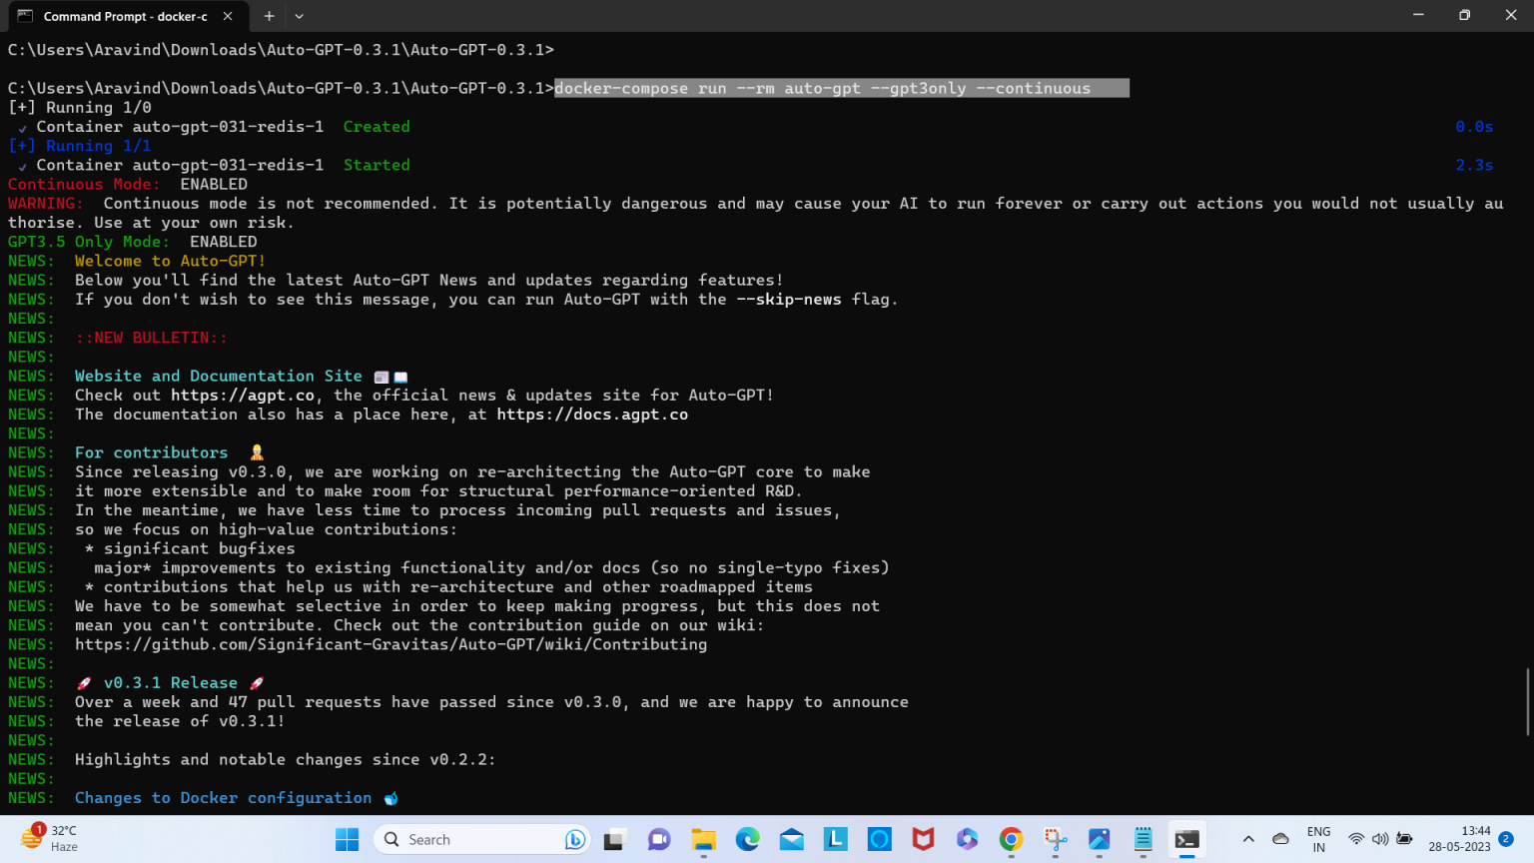Open Snipping Tool from the taskbar
The height and width of the screenshot is (863, 1534).
[x=1056, y=840]
